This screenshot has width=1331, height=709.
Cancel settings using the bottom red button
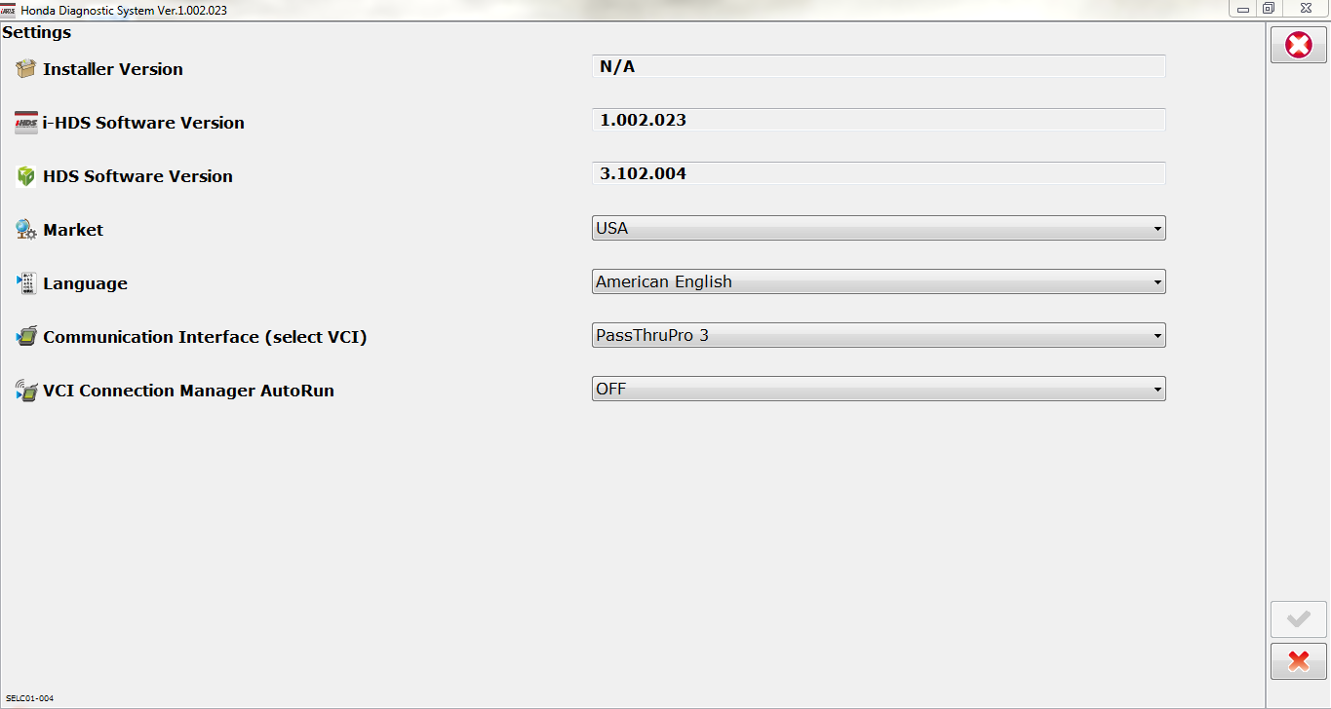[1298, 661]
